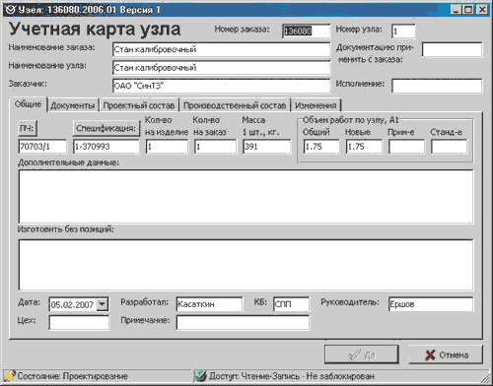The image size is (493, 386).
Task: Click the Изготовить без позиций text area
Action: (246, 265)
